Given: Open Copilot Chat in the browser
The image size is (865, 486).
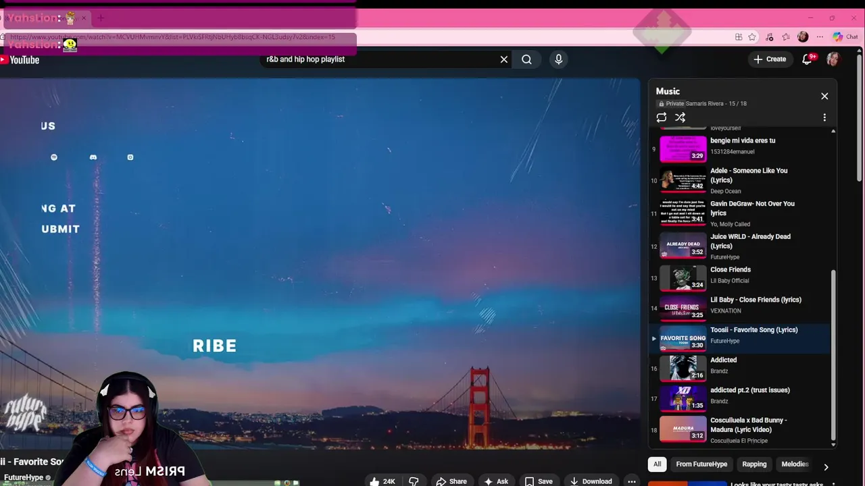Looking at the screenshot, I should pos(845,37).
